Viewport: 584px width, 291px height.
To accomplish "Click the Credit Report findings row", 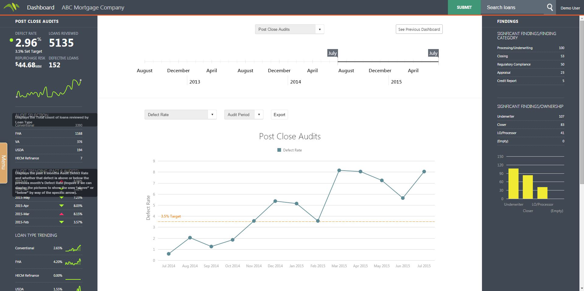I will [530, 81].
